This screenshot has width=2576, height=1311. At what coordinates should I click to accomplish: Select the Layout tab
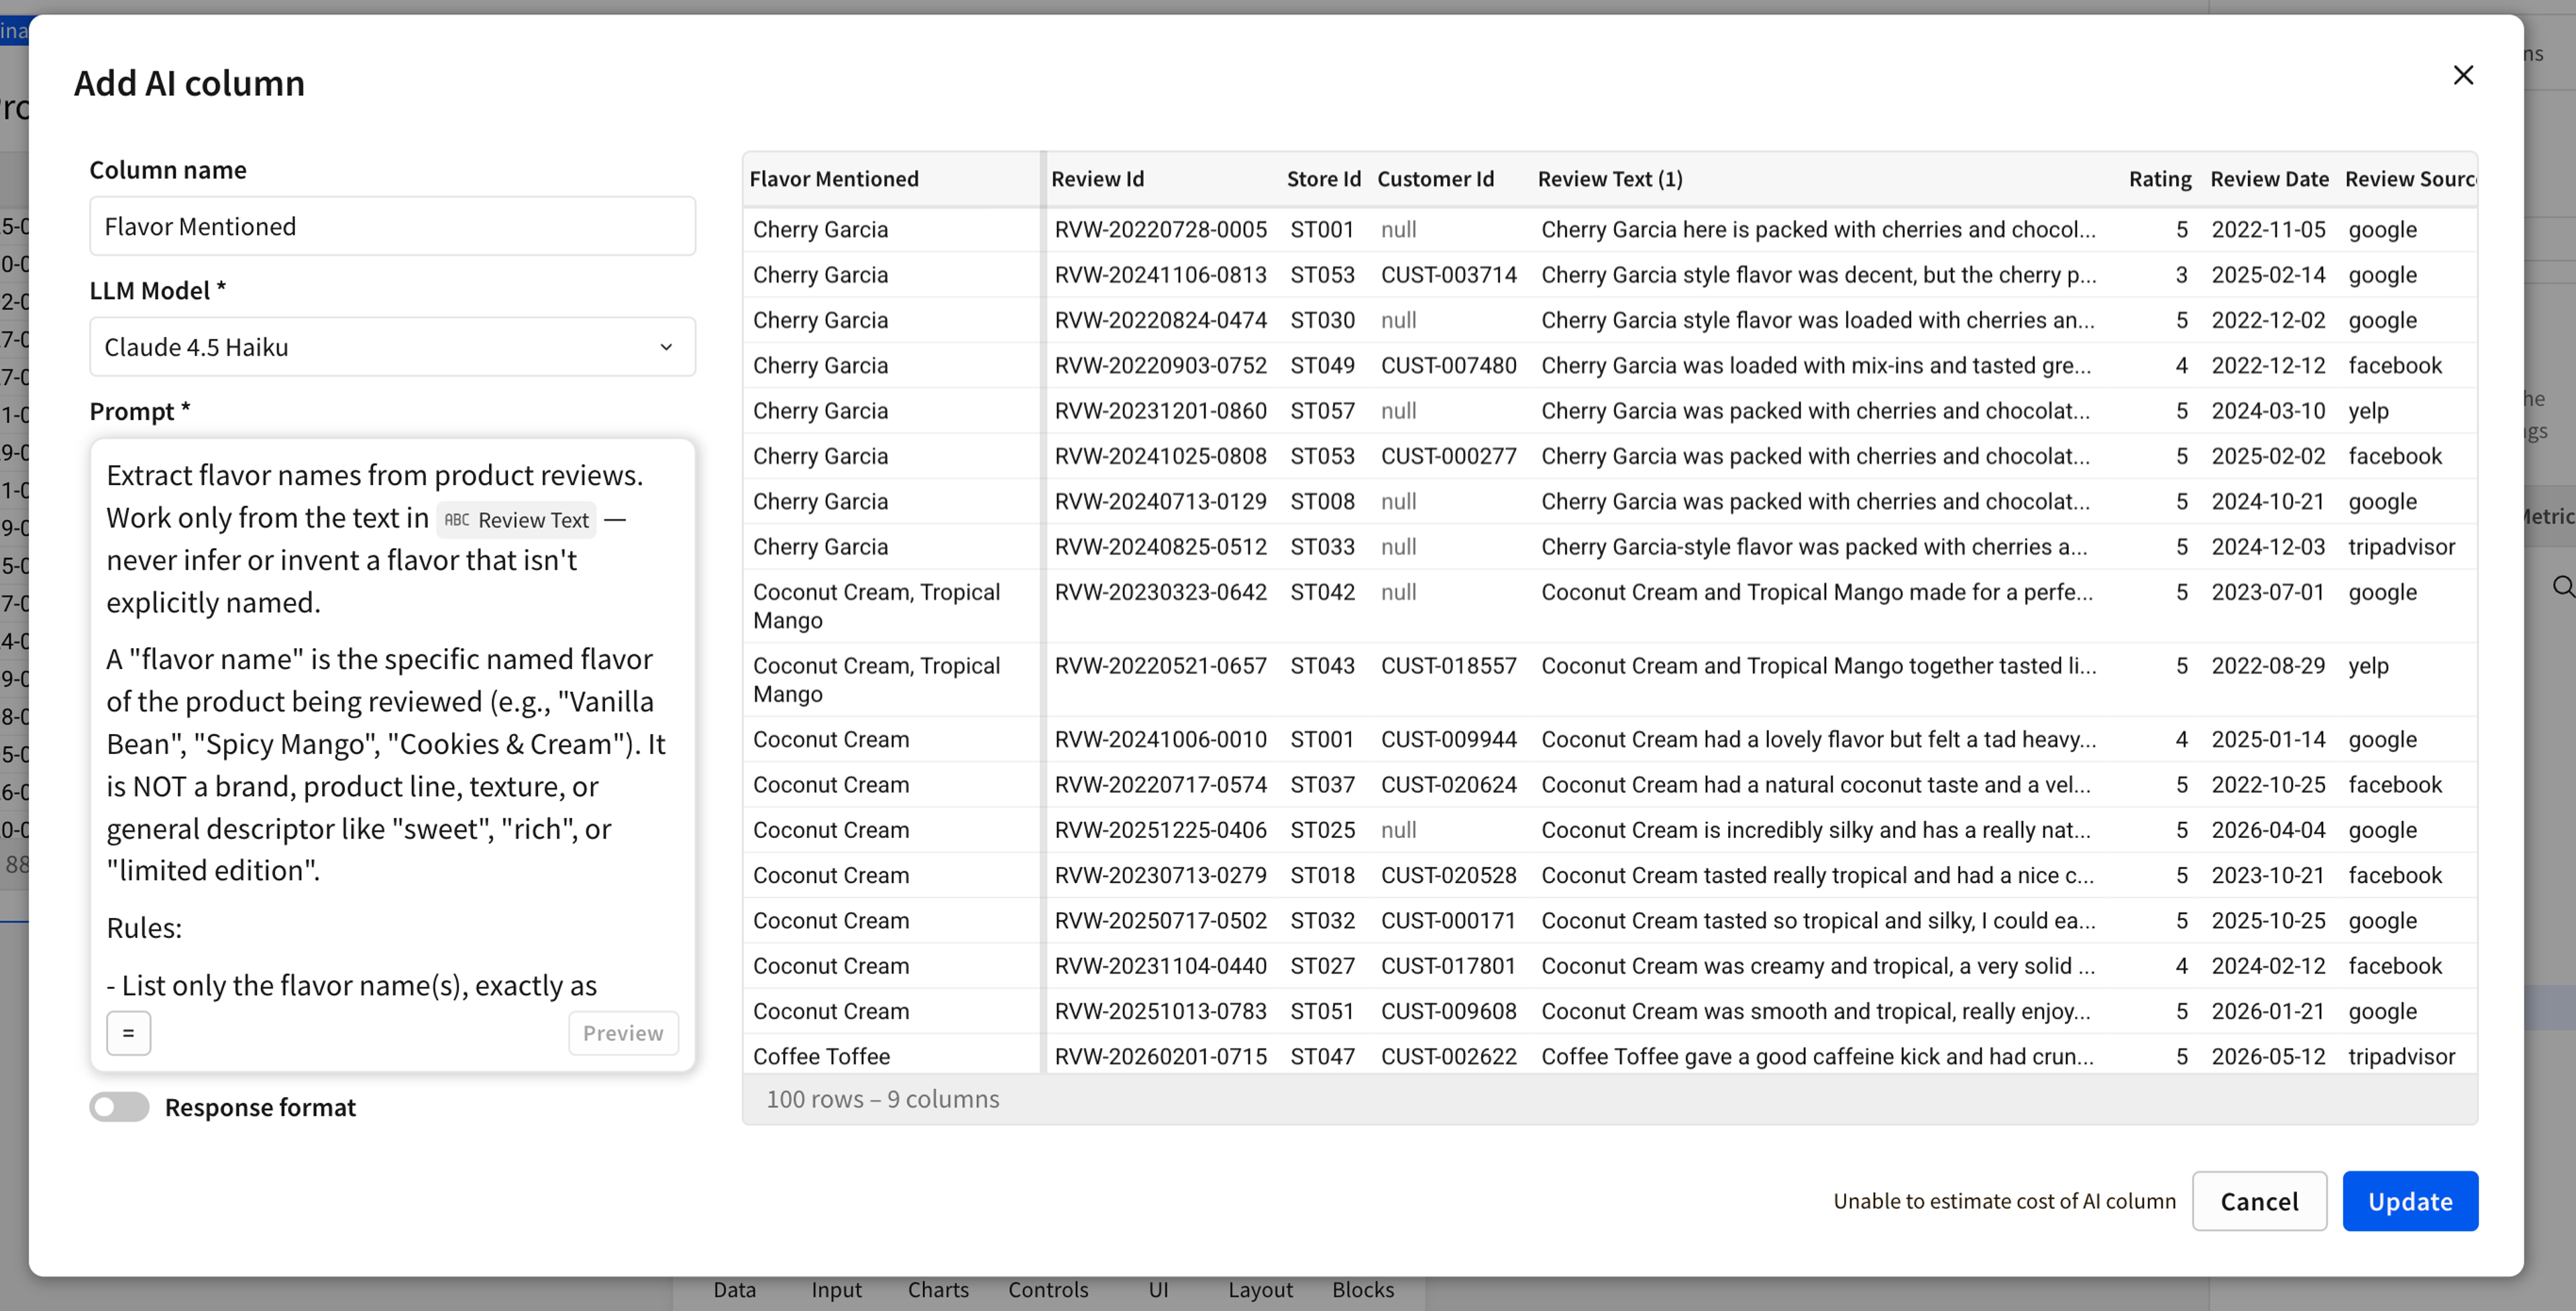point(1260,1289)
